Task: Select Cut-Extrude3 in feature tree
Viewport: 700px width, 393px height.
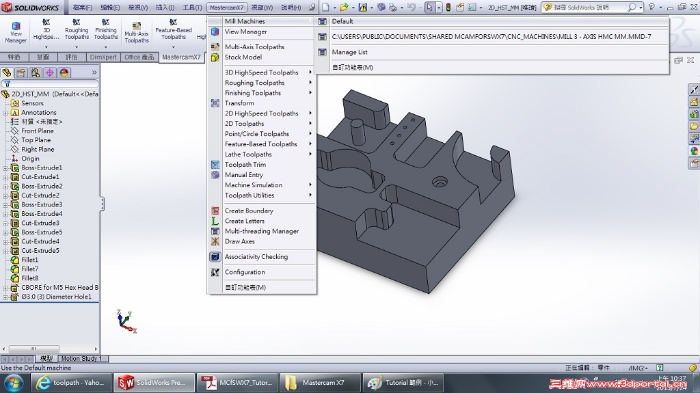Action: pos(40,223)
